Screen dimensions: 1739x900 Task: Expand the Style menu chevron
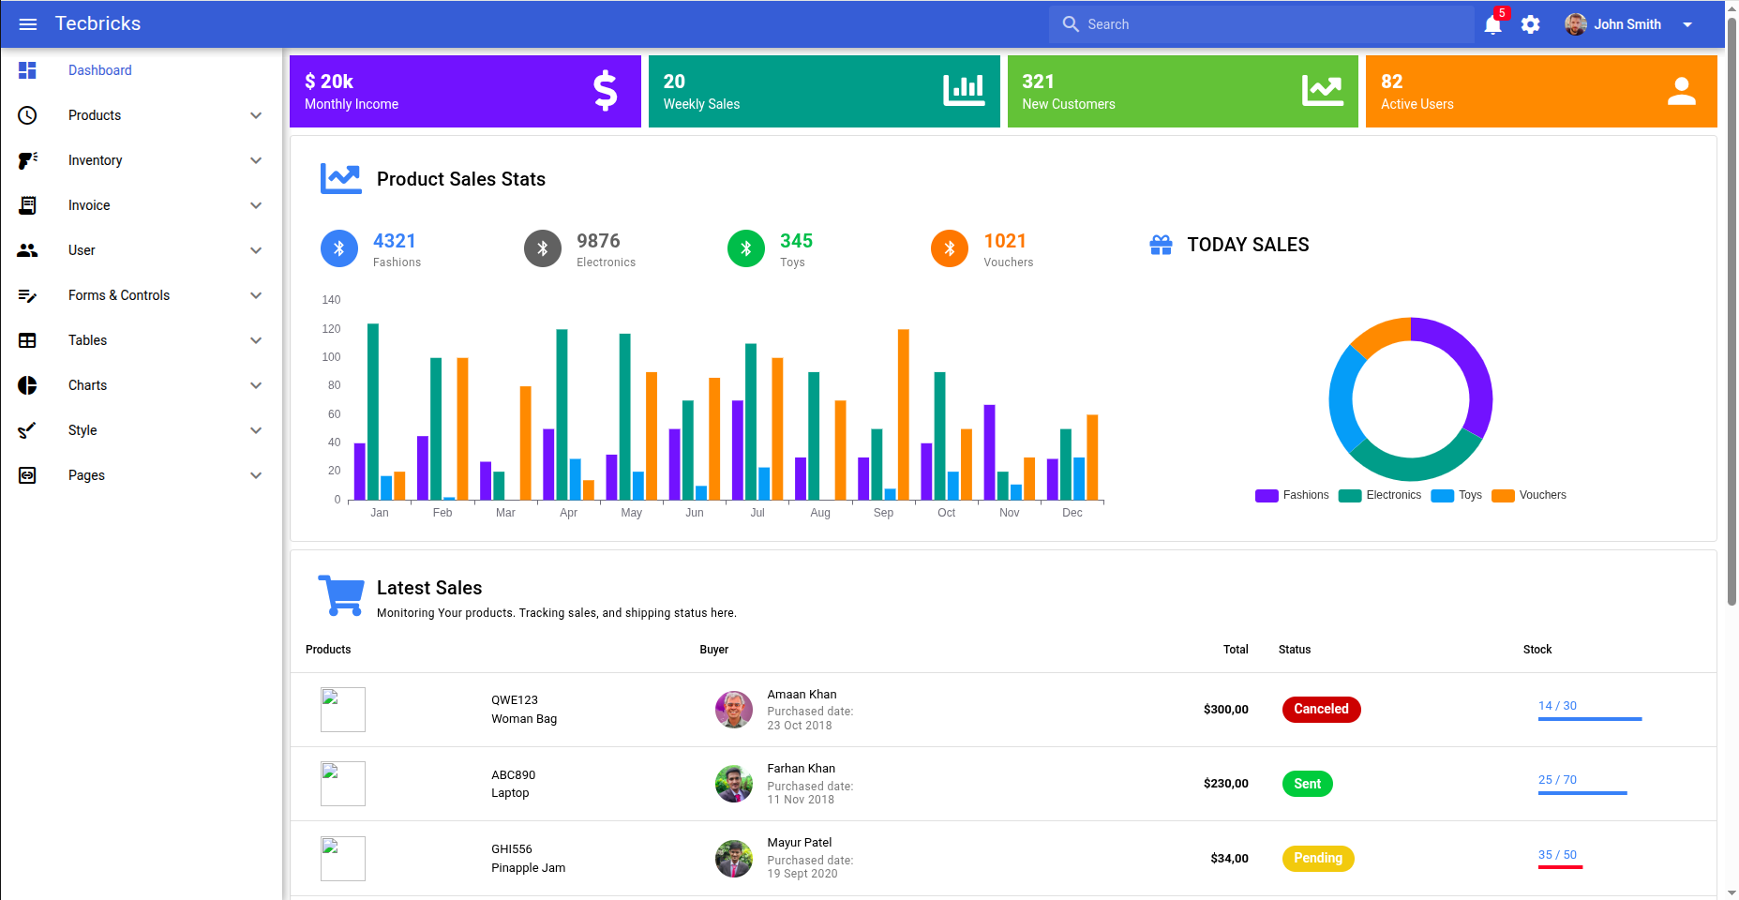[256, 430]
